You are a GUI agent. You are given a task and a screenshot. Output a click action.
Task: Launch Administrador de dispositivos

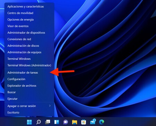29,33
